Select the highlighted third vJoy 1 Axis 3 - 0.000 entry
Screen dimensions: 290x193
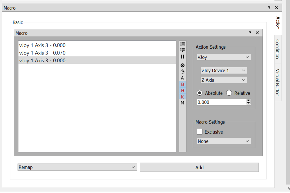(97, 61)
